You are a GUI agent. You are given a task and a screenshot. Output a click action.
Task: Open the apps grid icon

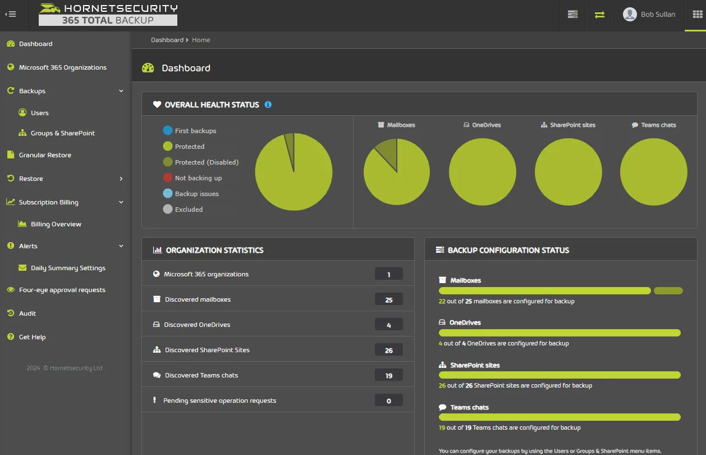698,15
